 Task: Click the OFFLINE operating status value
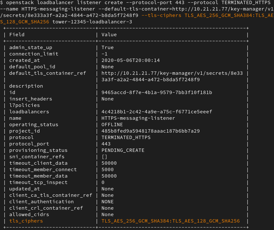pos(112,125)
